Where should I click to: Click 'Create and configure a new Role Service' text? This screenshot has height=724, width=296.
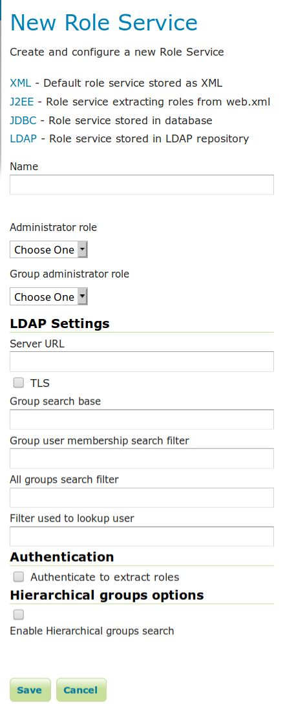tap(116, 52)
